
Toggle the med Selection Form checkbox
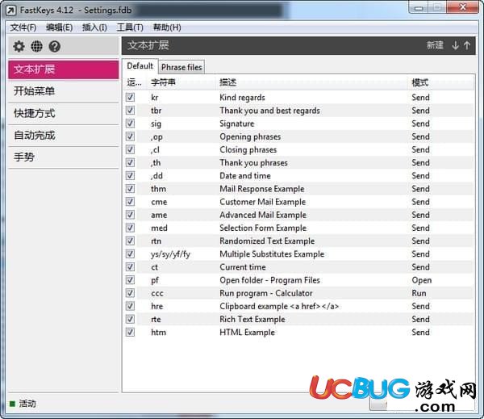[x=130, y=228]
